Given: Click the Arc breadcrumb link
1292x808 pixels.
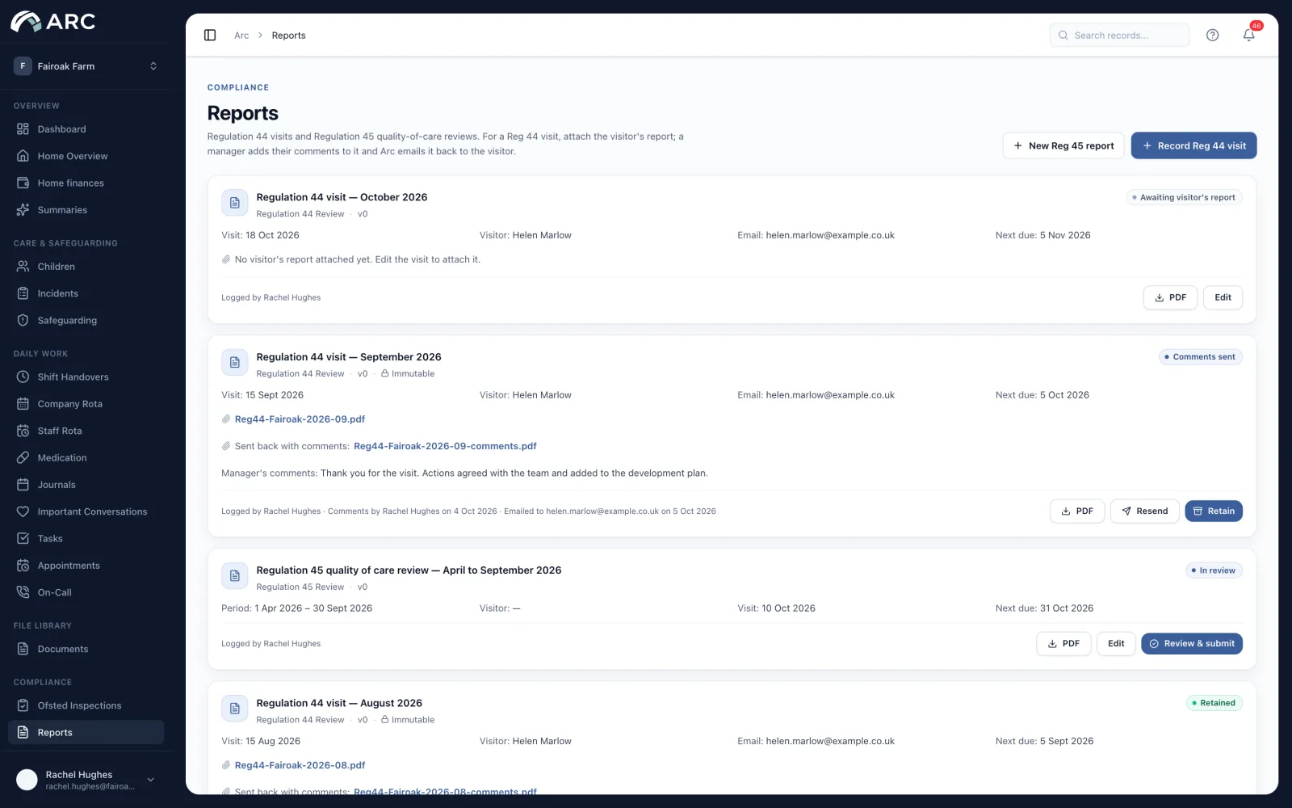Looking at the screenshot, I should coord(241,36).
